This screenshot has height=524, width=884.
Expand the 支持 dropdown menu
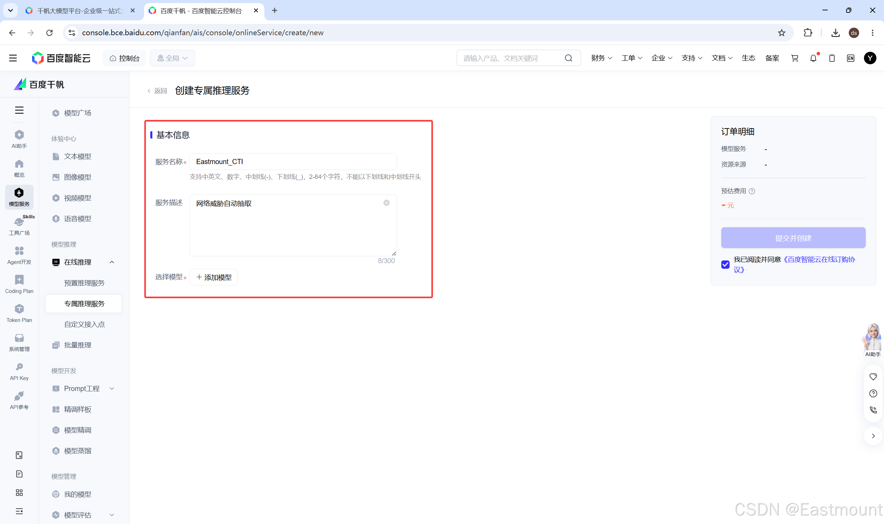[x=692, y=58]
